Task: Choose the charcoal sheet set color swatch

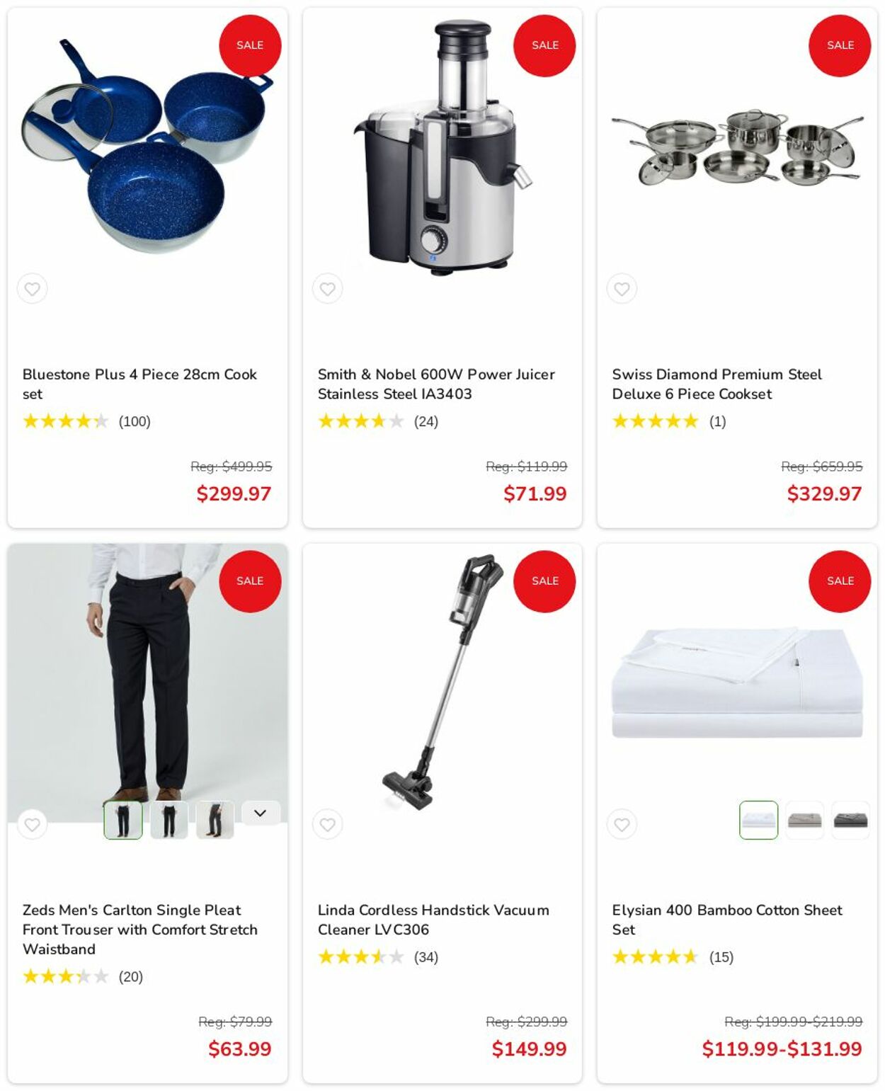Action: point(851,820)
